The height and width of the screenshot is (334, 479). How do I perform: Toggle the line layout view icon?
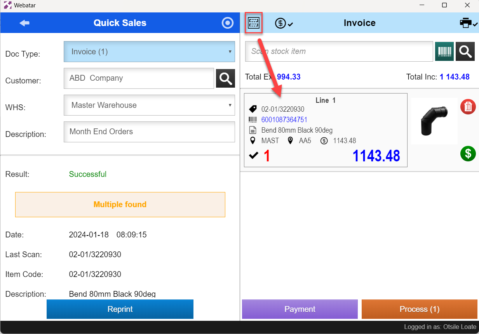254,23
